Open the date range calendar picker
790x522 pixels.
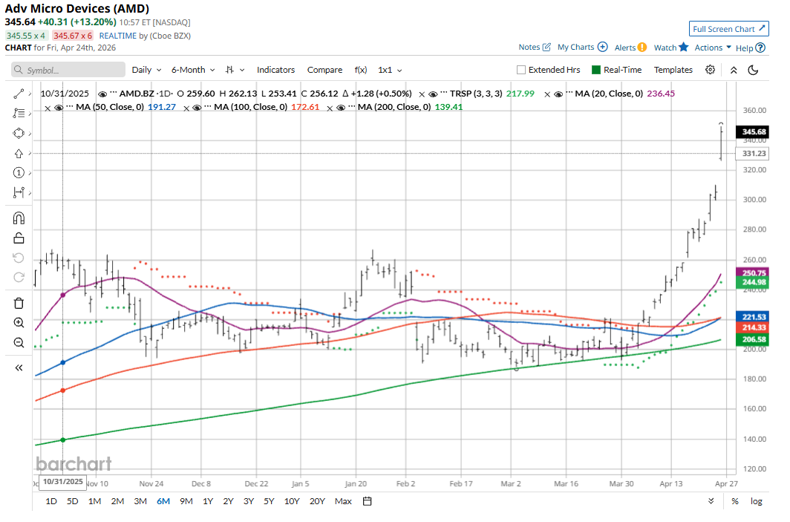368,501
